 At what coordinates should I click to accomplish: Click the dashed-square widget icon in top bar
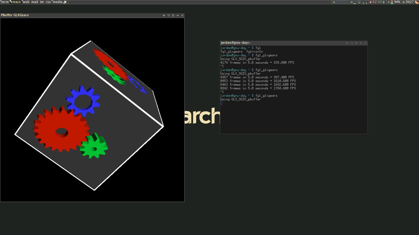click(x=334, y=2)
